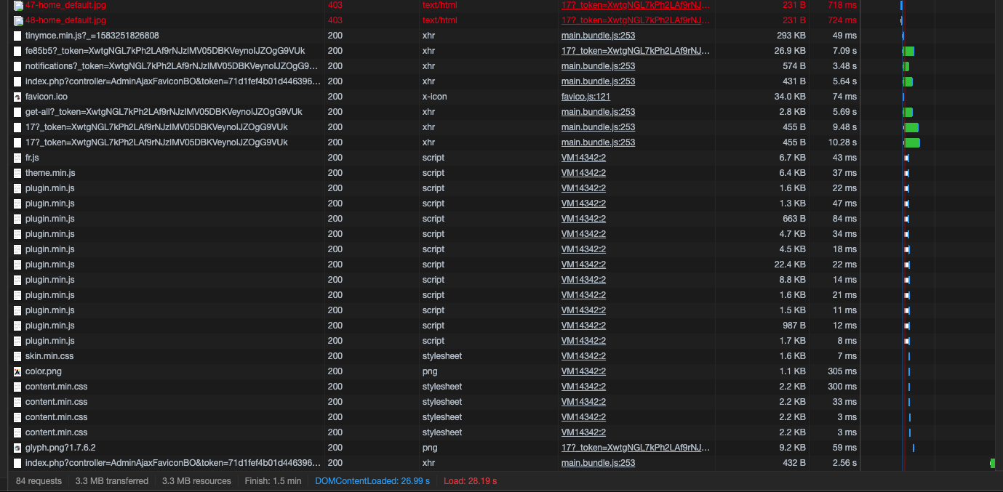Click the 84 requests summary in status bar
This screenshot has height=492, width=1003.
click(x=39, y=481)
